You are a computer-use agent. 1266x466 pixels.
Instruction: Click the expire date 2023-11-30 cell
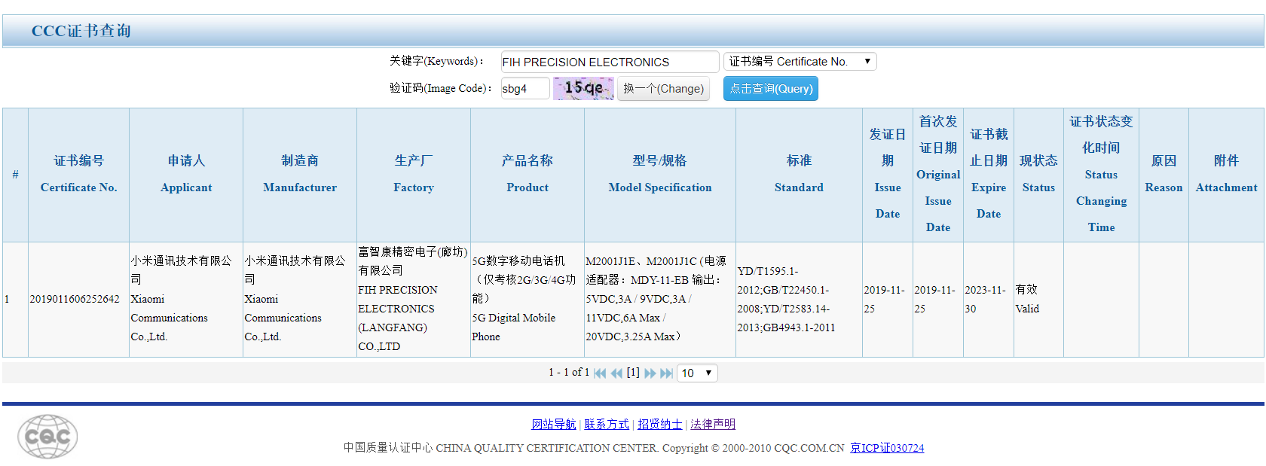point(989,300)
